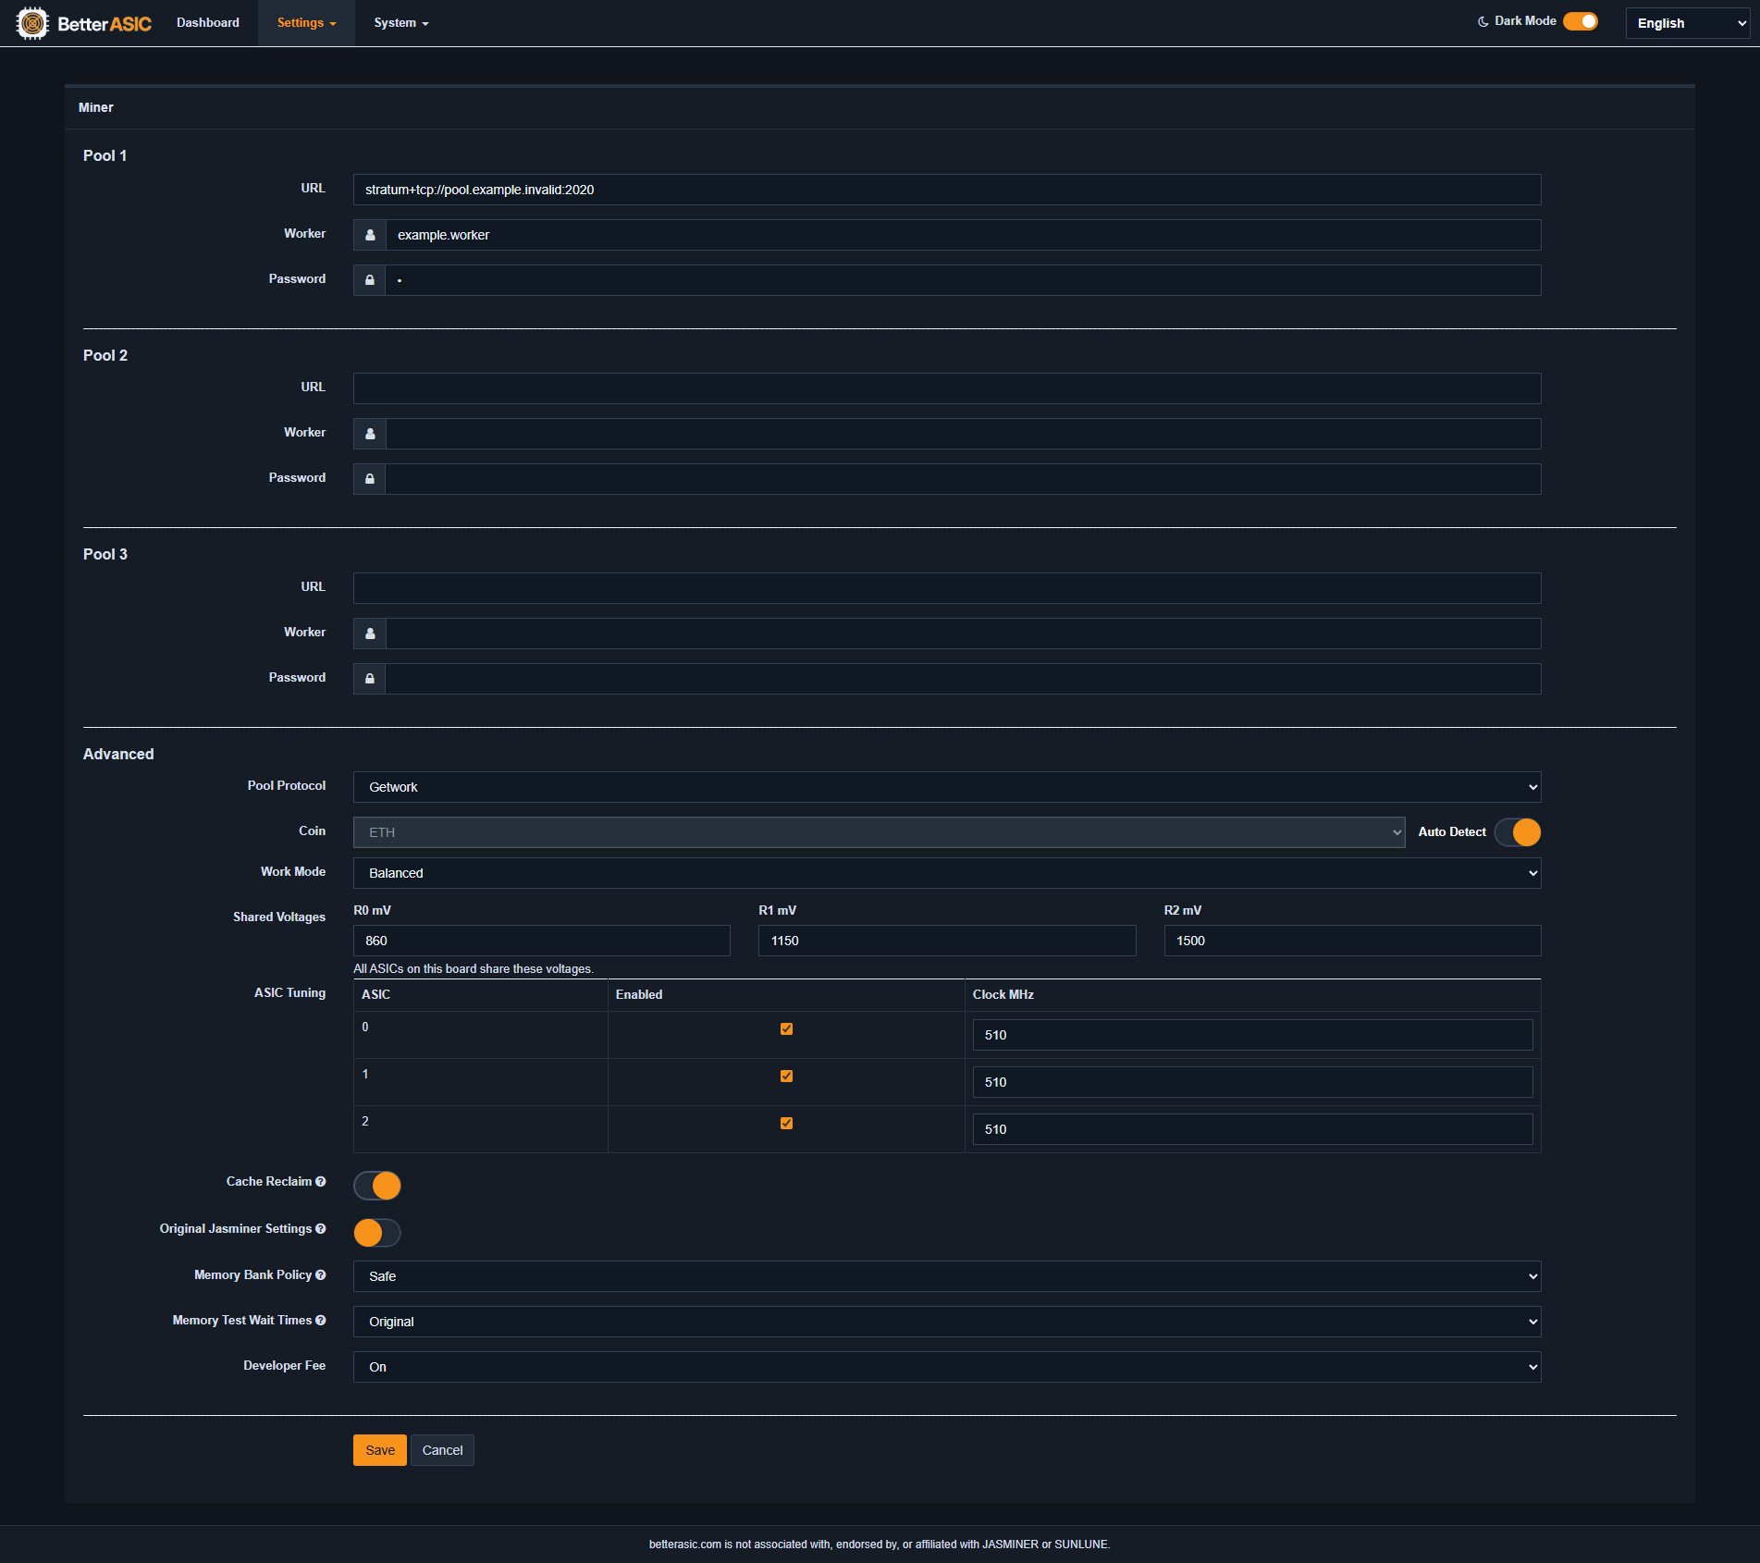Toggle the coin Auto Detect switch

pyautogui.click(x=1518, y=832)
